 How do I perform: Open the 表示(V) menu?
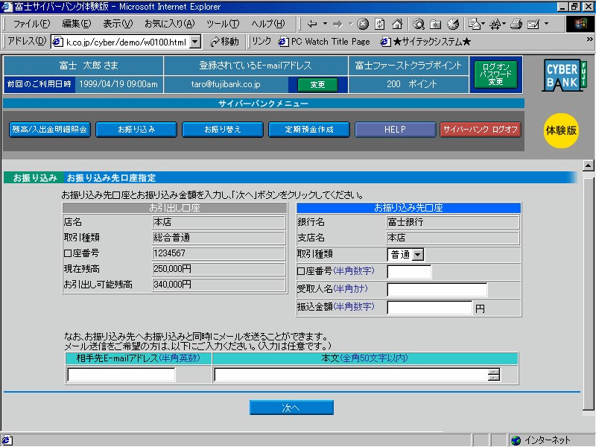118,24
